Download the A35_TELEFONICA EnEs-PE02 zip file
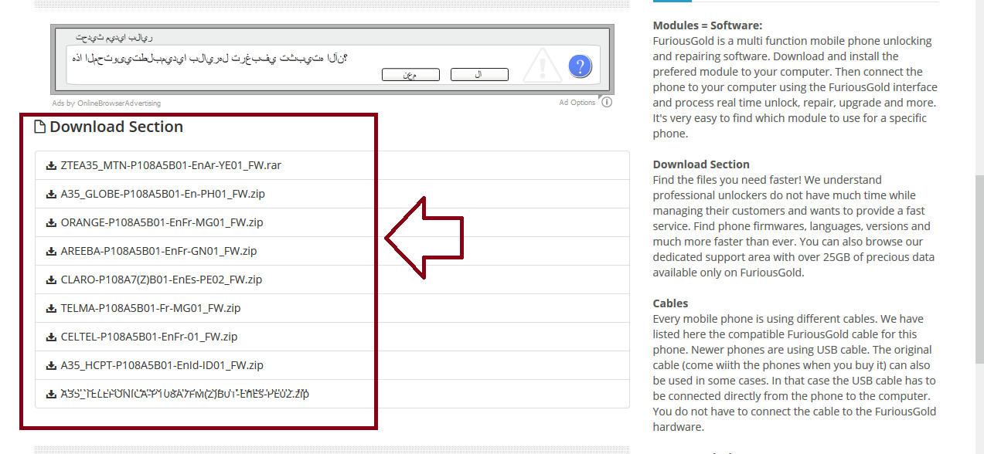This screenshot has height=454, width=984. [x=185, y=394]
